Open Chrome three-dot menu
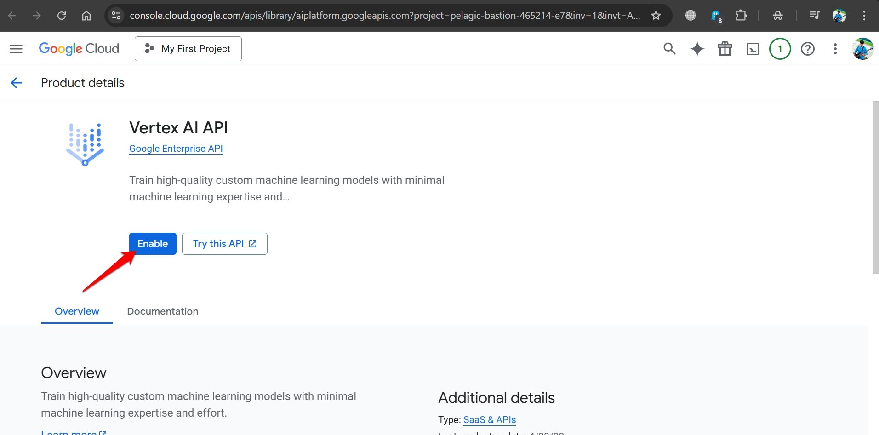 [864, 16]
